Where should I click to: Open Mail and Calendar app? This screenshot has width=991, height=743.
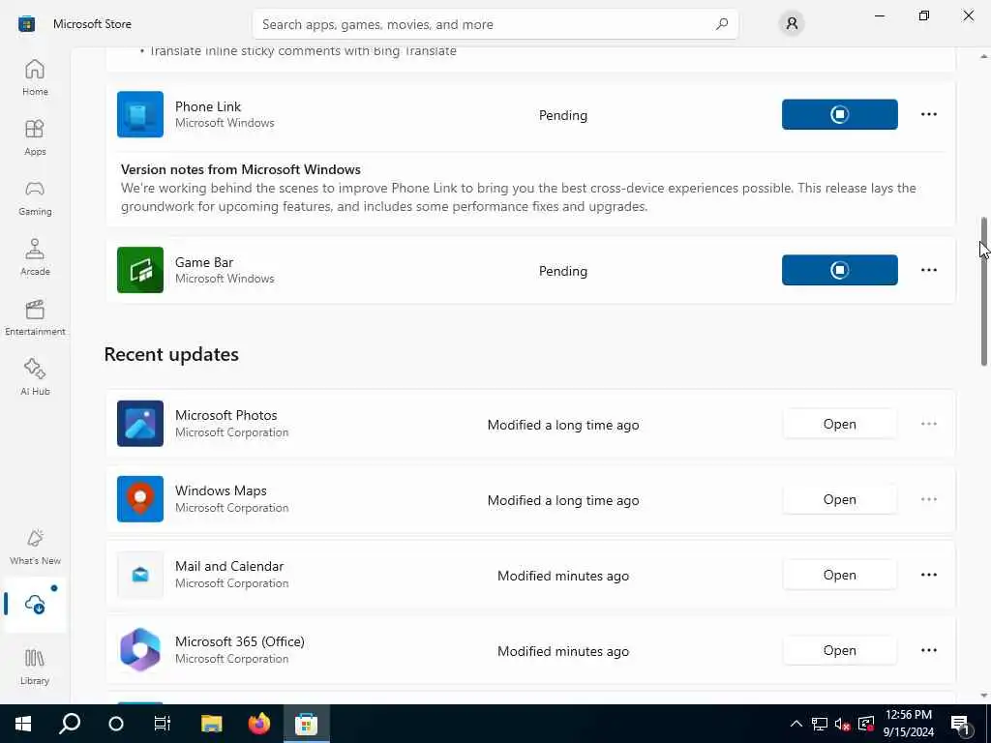coord(839,575)
